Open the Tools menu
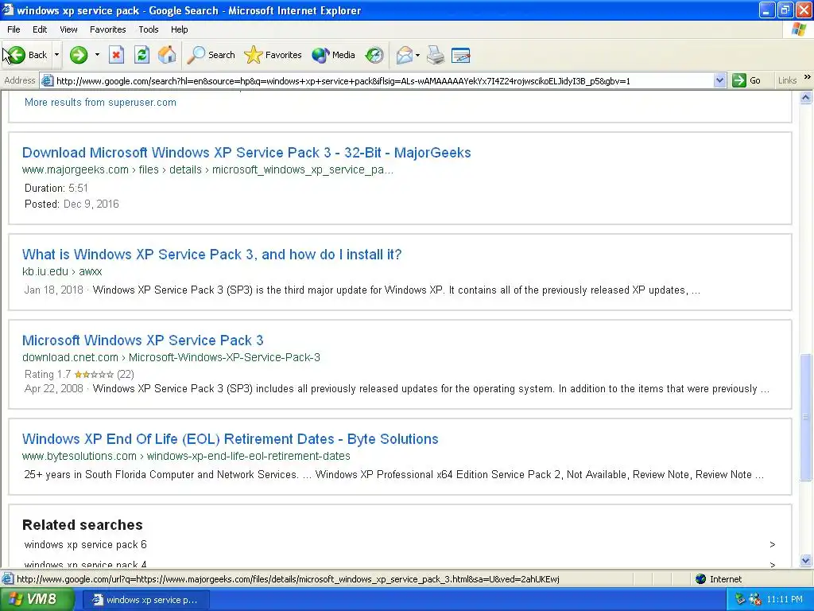The image size is (814, 611). coord(149,29)
